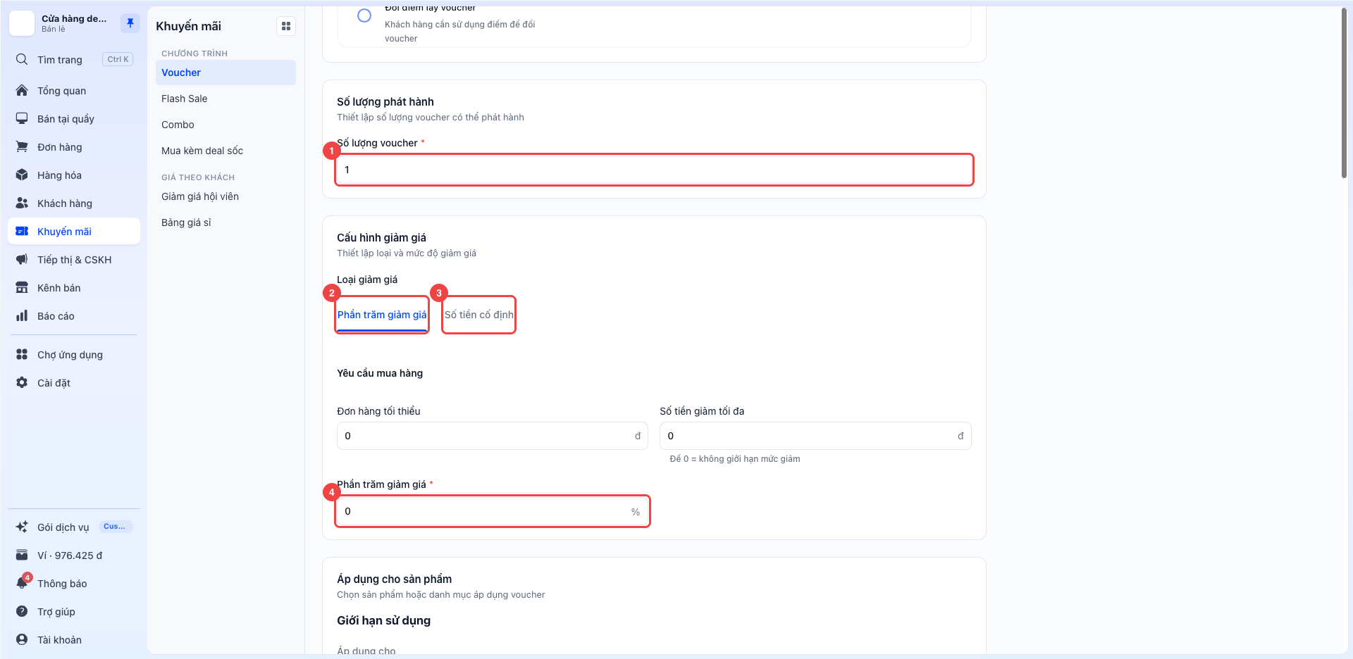Go to Bảng giá sỉ
1353x659 pixels.
(x=225, y=222)
